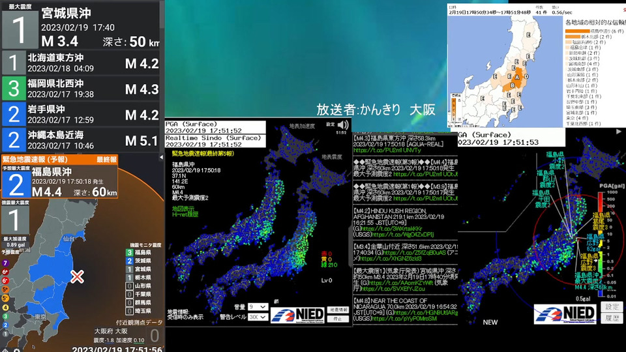This screenshot has height=352, width=626.
Task: Click the intensity 3 badge beside 福島県
Action: 129,252
